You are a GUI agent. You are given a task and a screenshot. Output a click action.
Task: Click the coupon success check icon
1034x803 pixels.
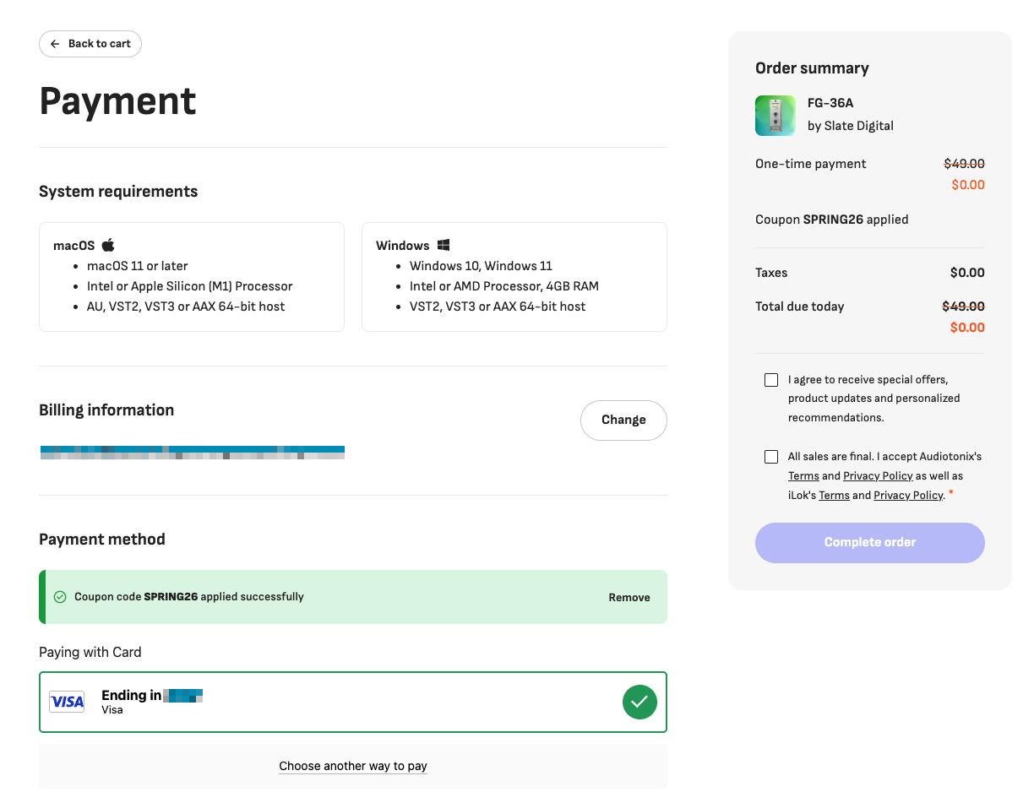(60, 597)
